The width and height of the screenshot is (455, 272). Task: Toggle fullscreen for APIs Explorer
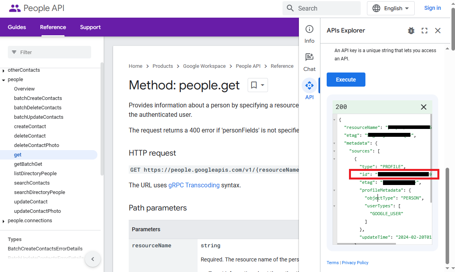point(424,31)
